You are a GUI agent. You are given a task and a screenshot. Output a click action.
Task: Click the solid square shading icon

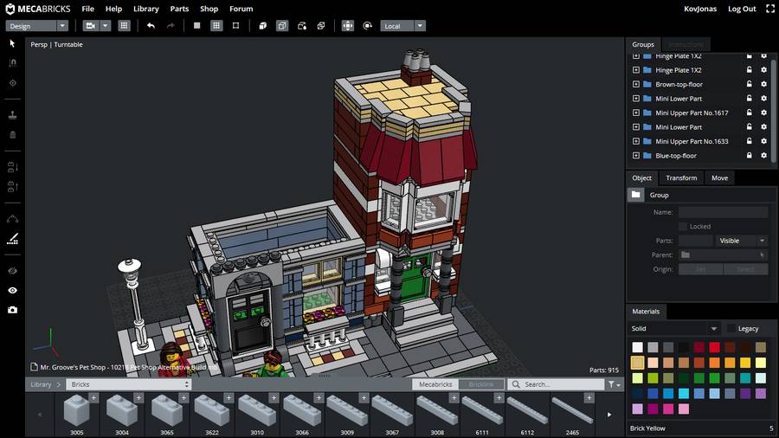pos(196,26)
